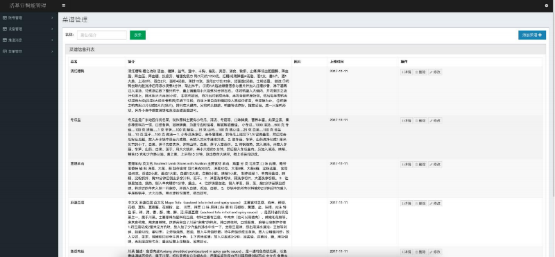
Task: Edit the 麻婆豆腐 row with 修改
Action: click(x=435, y=203)
